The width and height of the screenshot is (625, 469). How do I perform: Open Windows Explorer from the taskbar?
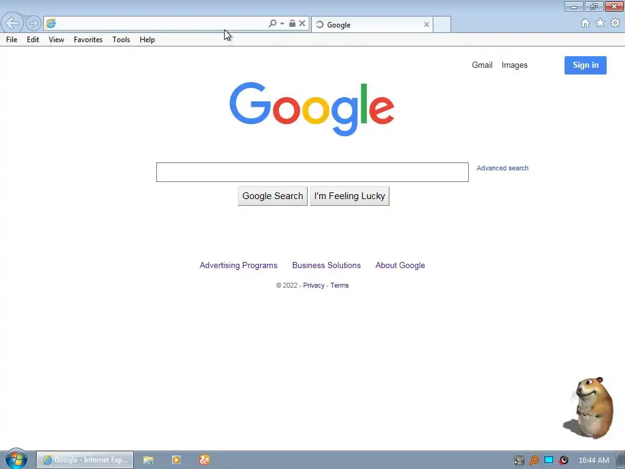coord(148,460)
